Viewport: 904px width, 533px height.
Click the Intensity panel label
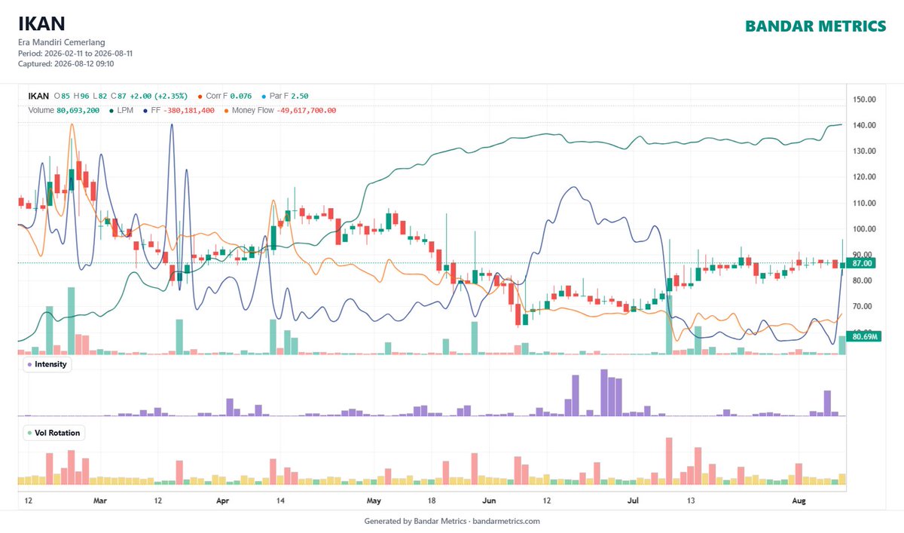click(47, 364)
